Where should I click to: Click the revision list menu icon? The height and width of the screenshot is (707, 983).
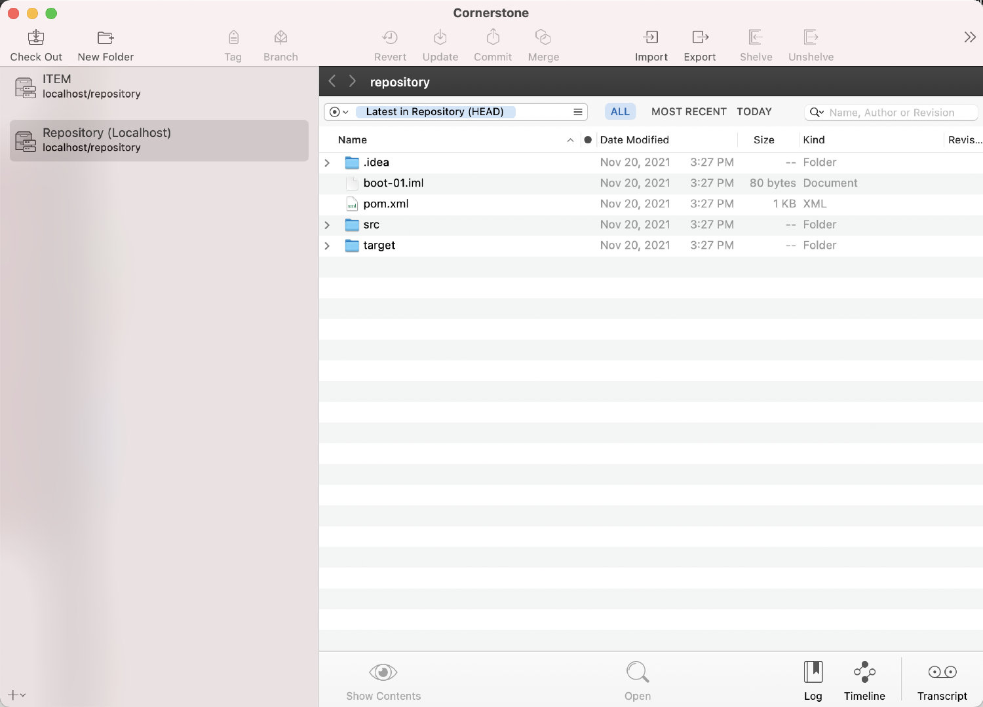[578, 112]
